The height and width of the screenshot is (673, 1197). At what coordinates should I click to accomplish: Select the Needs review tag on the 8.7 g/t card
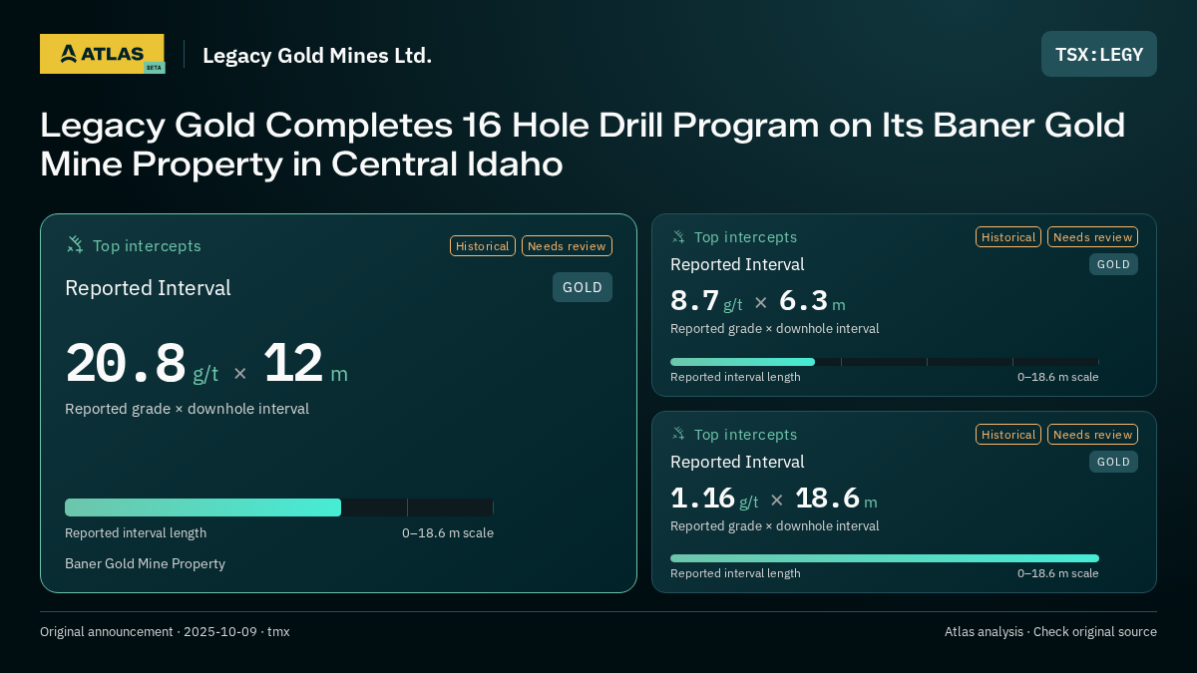[1092, 236]
